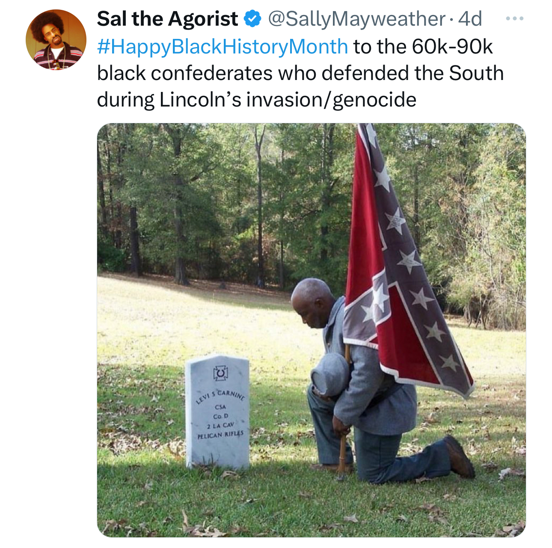552x548 pixels.
Task: Open the @SallyMayweather handle link
Action: (x=357, y=19)
